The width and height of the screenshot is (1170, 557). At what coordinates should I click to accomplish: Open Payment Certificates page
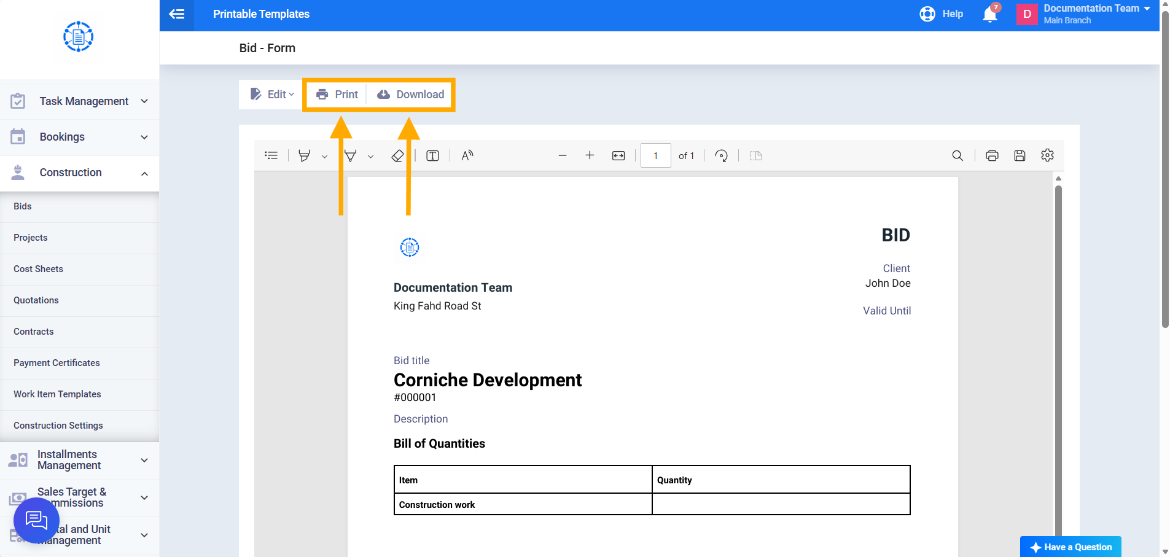pos(79,363)
